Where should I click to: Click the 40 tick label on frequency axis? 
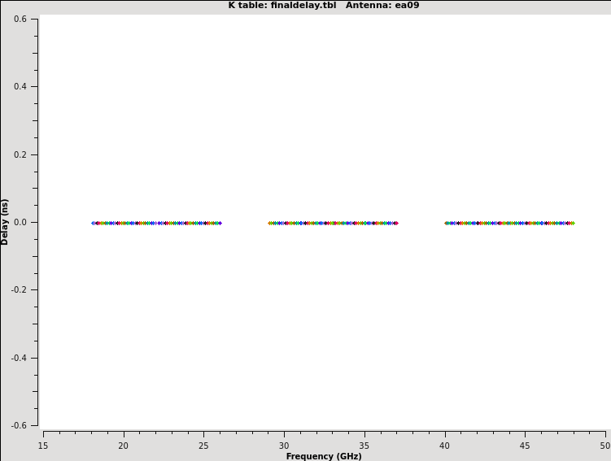(x=445, y=446)
